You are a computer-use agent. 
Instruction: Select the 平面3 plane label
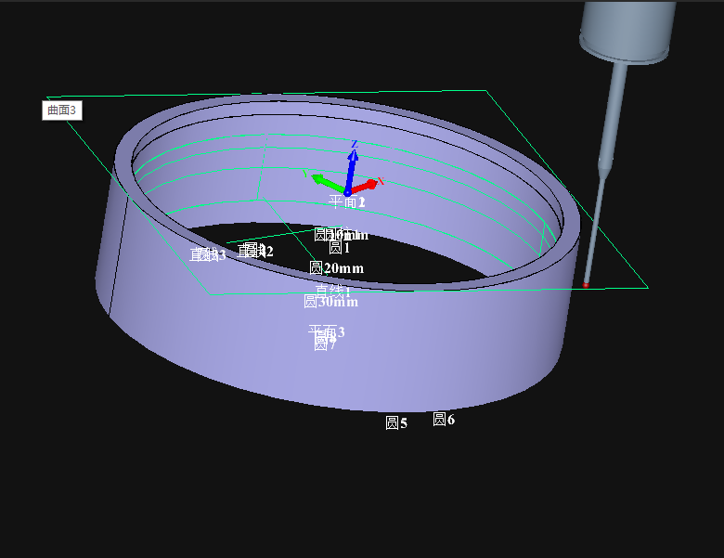326,331
